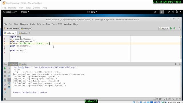Viewport: 183px width, 103px height.
Task: Open the clock Fri 20:27
Action: [92, 12]
